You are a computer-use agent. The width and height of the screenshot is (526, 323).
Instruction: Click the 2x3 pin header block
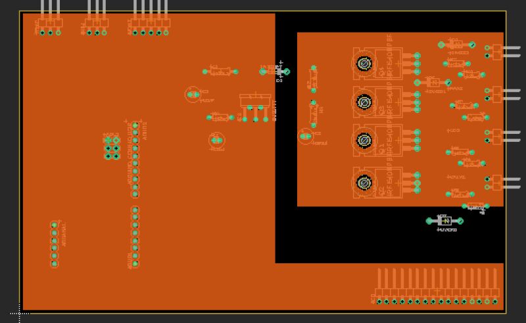[112, 148]
